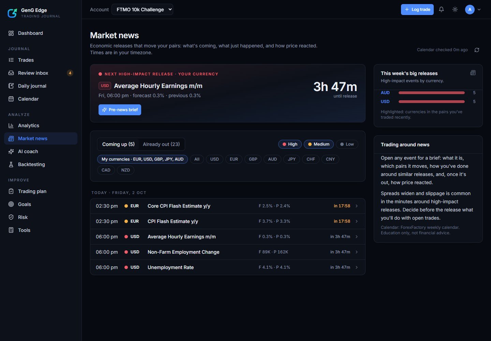Refresh the calendar check icon
This screenshot has height=341, width=491.
click(x=477, y=50)
